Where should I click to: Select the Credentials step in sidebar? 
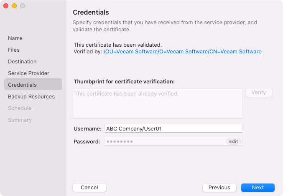(22, 85)
